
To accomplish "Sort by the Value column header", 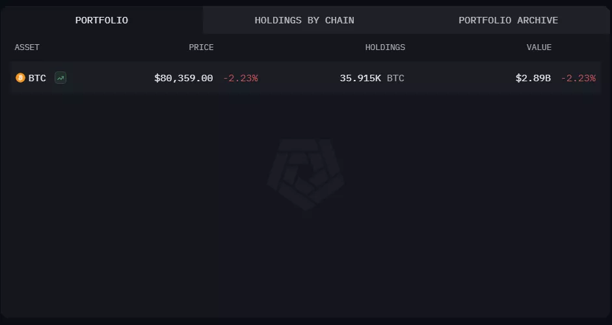I will point(539,47).
